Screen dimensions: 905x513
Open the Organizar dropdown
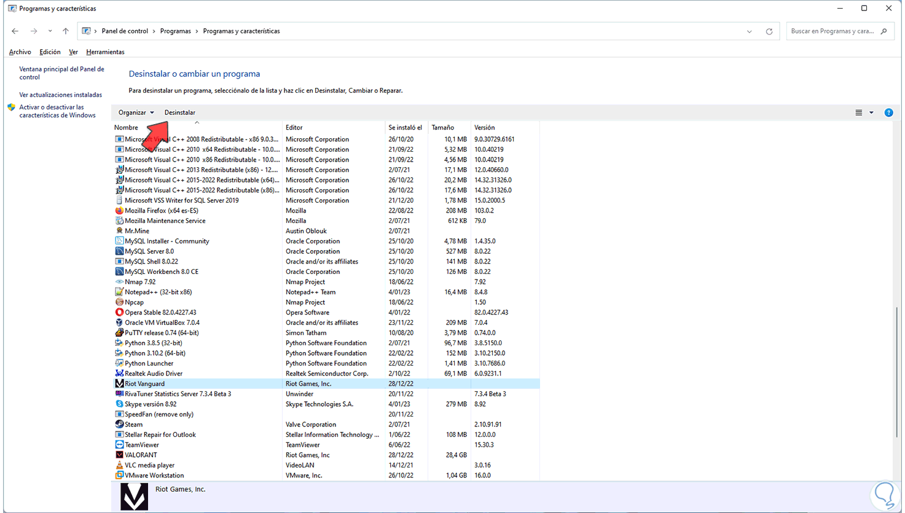click(x=136, y=112)
